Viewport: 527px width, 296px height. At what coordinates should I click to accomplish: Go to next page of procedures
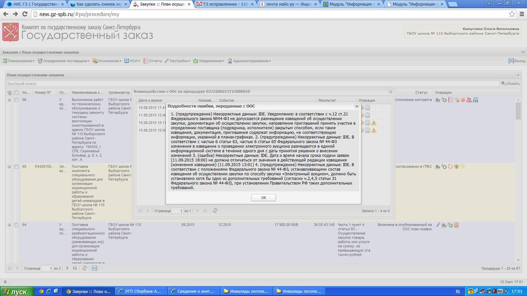click(x=68, y=268)
